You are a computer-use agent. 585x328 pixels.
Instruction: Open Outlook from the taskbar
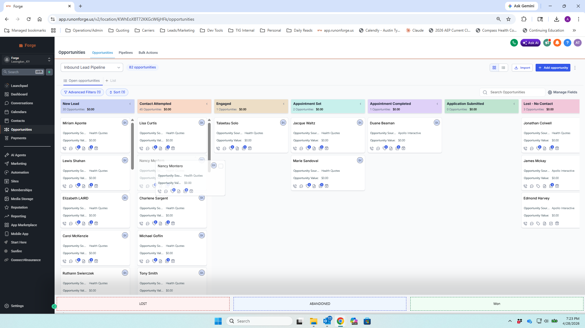pos(327,321)
